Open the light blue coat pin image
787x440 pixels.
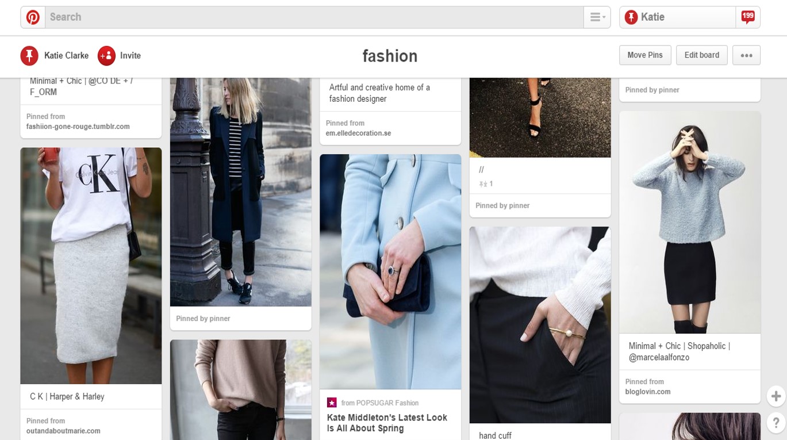click(x=390, y=271)
